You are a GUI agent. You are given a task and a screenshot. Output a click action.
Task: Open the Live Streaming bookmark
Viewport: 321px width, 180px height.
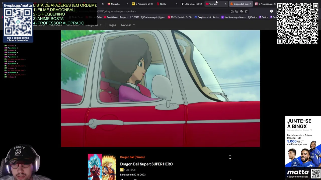[x=233, y=17]
